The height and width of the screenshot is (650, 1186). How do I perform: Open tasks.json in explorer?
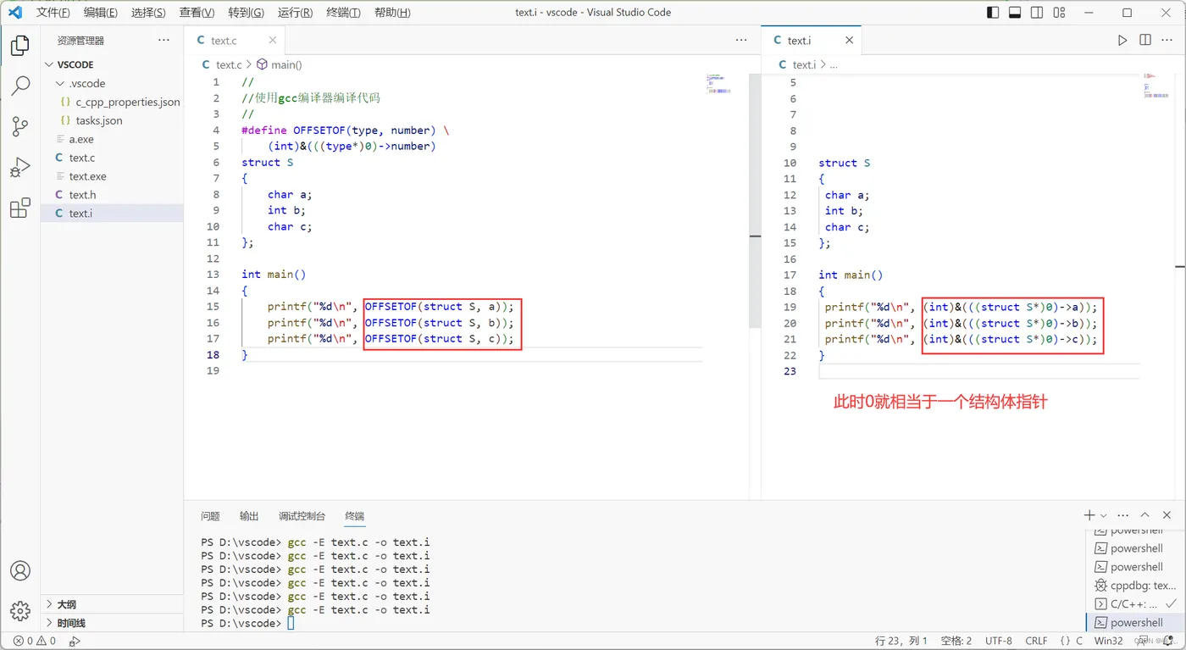point(112,120)
